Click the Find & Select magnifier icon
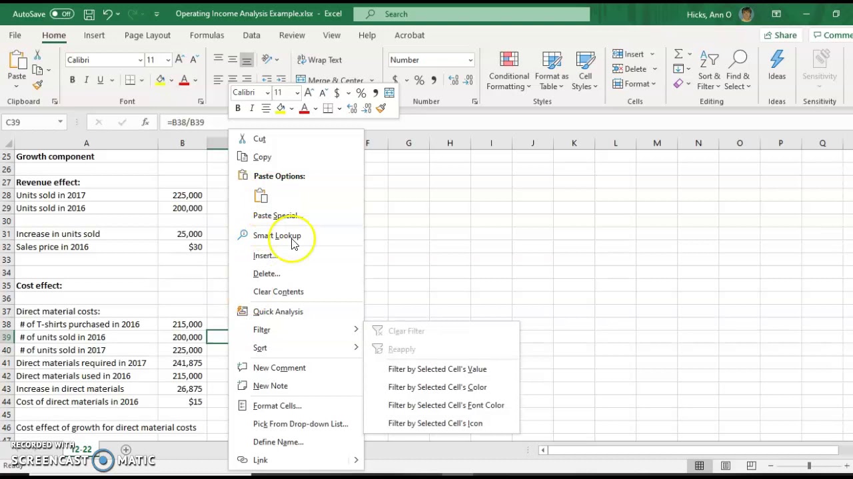The height and width of the screenshot is (479, 853). click(738, 60)
